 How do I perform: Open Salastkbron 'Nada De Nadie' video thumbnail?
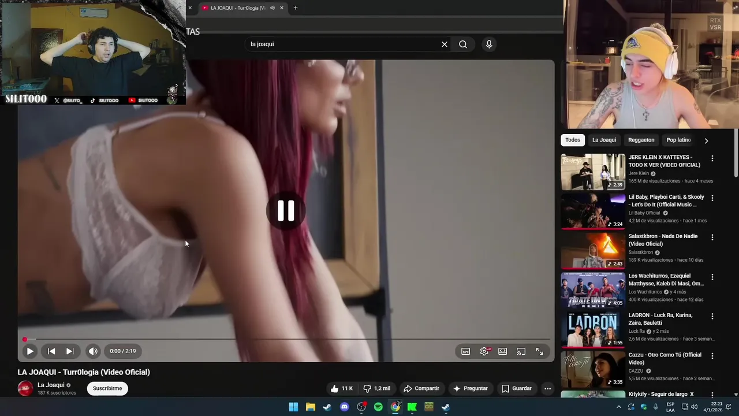[593, 251]
